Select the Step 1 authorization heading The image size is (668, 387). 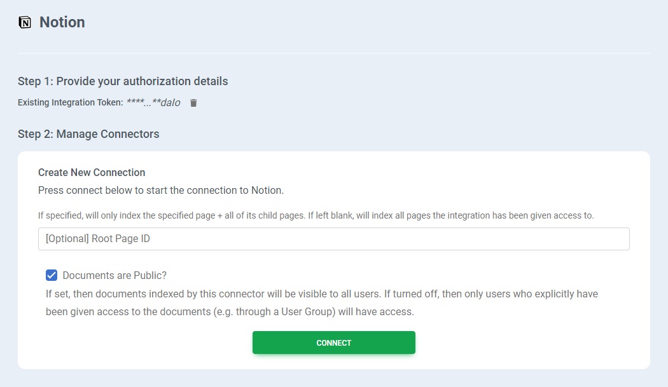[123, 81]
